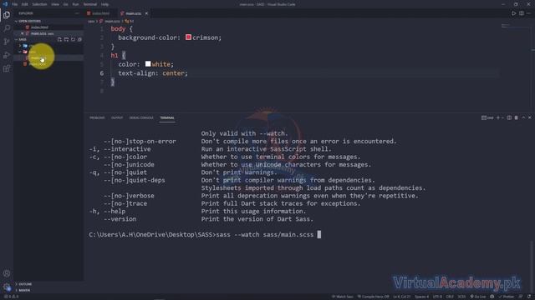Open the View menu

click(x=55, y=4)
